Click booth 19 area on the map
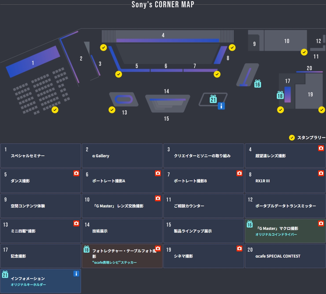Screen dimensions: 326x294 (310, 94)
